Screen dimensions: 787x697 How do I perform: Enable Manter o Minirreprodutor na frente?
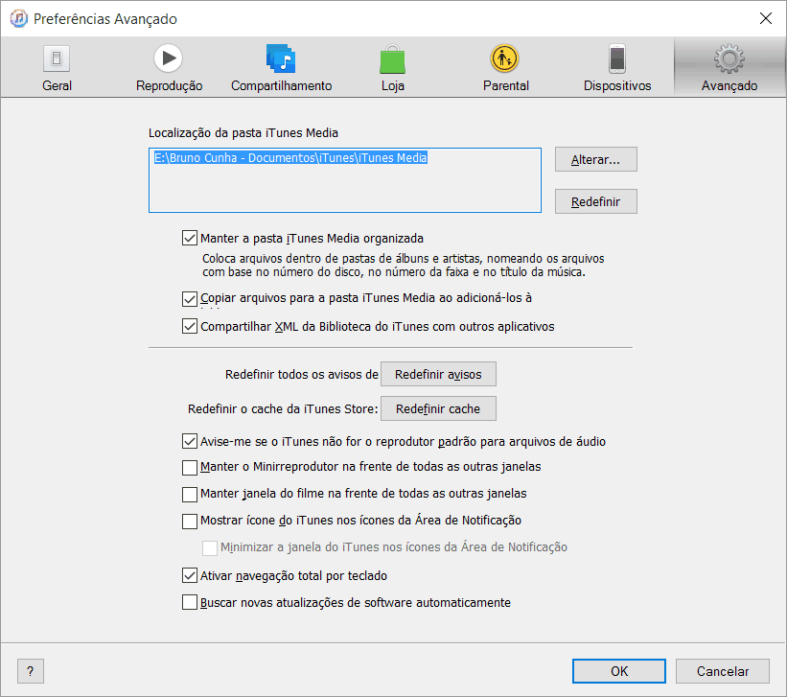pyautogui.click(x=189, y=468)
